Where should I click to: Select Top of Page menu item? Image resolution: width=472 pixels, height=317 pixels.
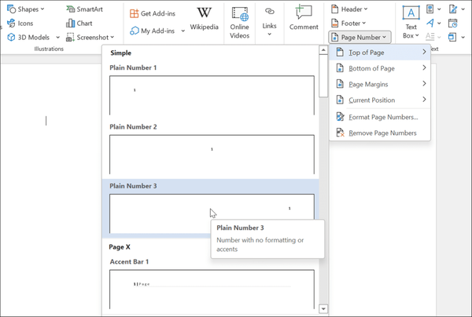[380, 53]
